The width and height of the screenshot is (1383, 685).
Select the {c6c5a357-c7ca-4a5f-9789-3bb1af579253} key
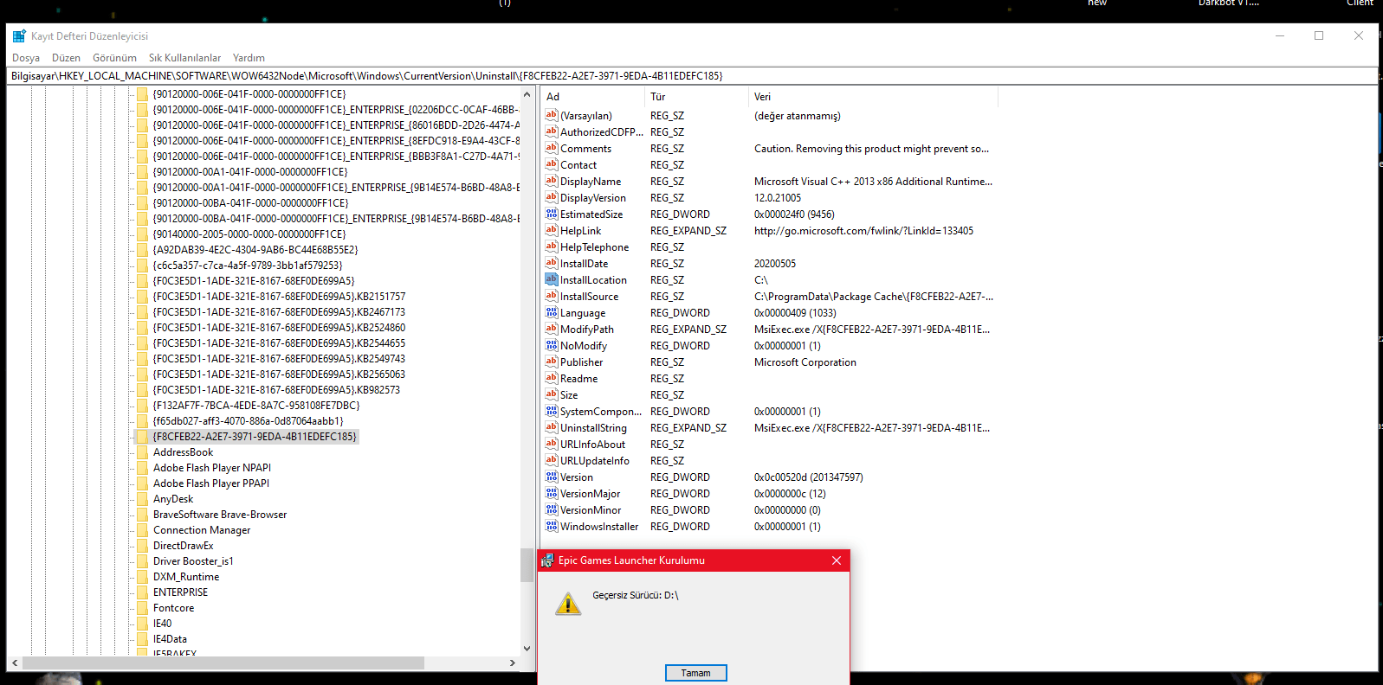tap(248, 266)
